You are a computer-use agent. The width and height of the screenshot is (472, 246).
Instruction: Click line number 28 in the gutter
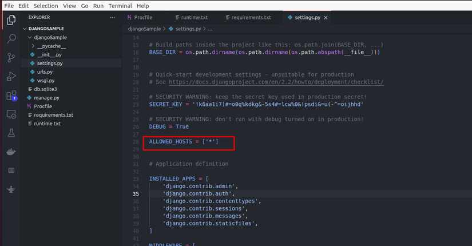coord(136,141)
